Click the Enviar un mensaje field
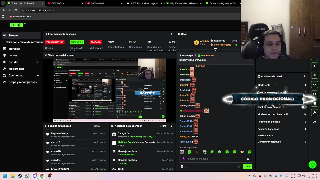This screenshot has width=320, height=180. tap(216, 159)
